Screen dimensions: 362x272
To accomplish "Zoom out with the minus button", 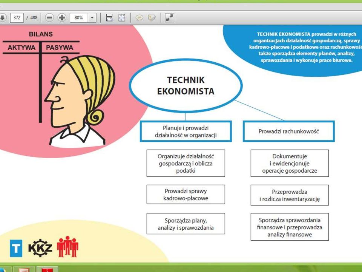I will 49,18.
